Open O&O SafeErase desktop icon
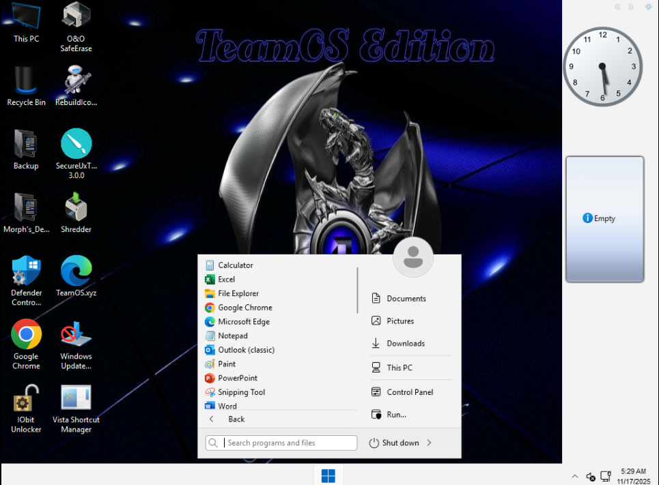This screenshot has width=659, height=485. point(76,27)
